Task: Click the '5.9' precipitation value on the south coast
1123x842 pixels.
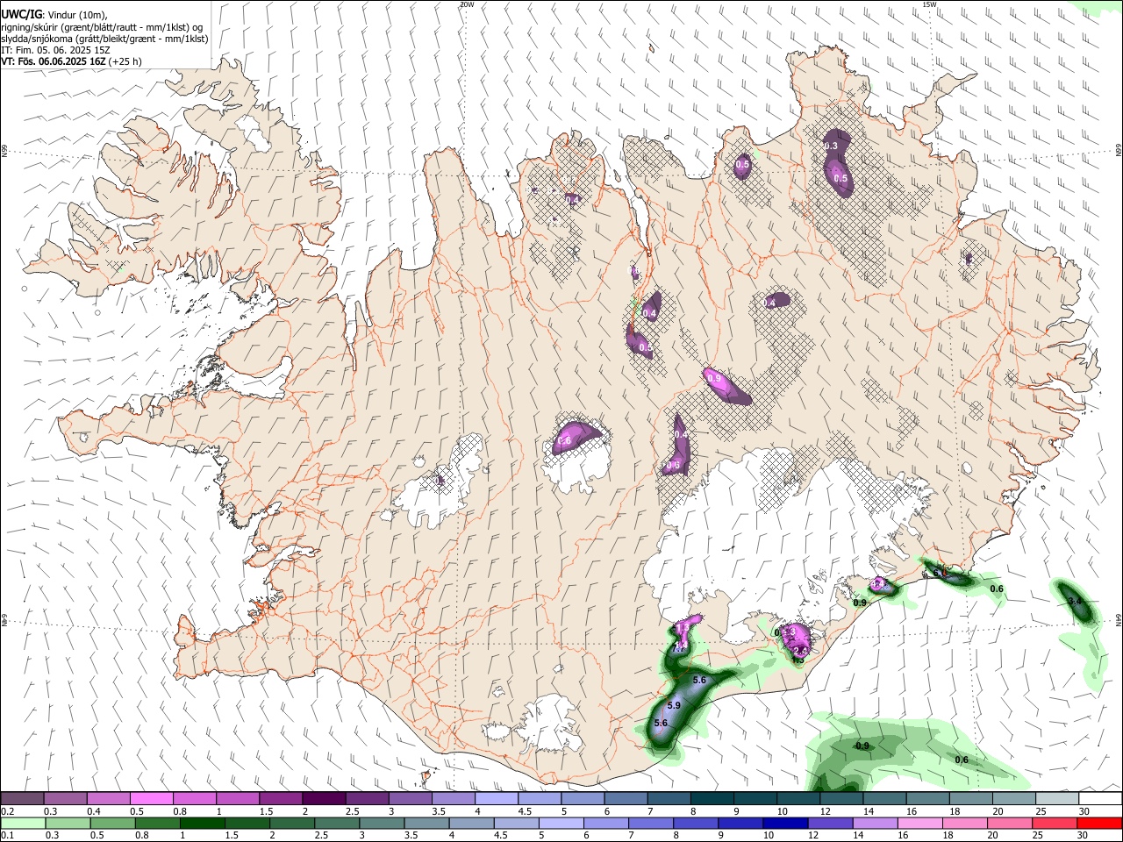Action: point(674,705)
